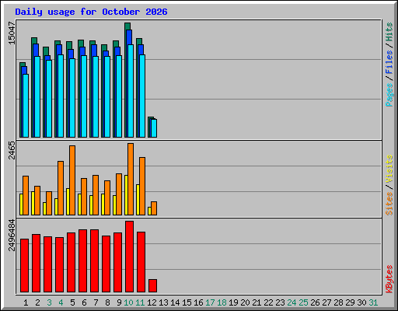Click day 26 on the x-axis

pyautogui.click(x=315, y=302)
